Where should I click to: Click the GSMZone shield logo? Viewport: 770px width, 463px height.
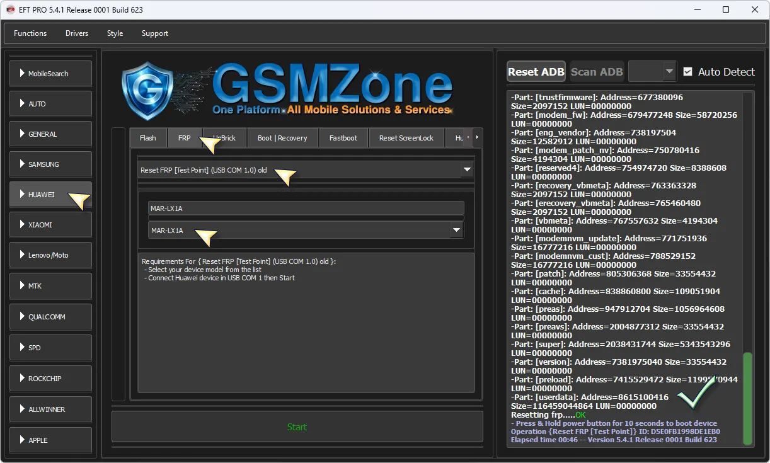(147, 91)
